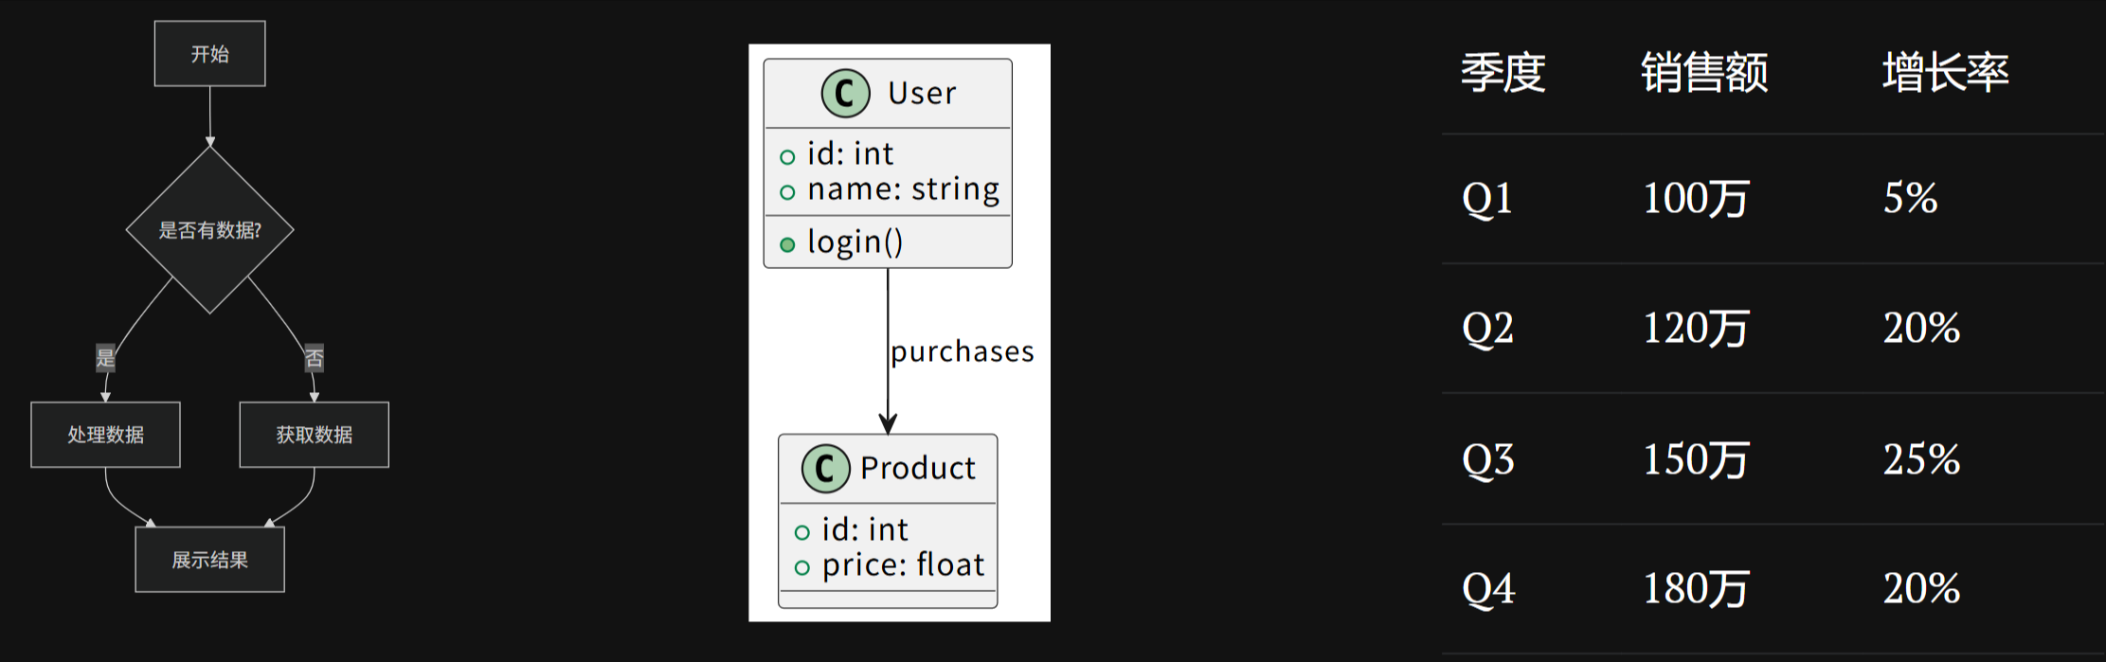Viewport: 2106px width, 662px height.
Task: Click the 否 edge label
Action: (315, 358)
